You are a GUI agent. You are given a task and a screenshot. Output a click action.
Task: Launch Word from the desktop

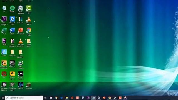(x=12, y=31)
